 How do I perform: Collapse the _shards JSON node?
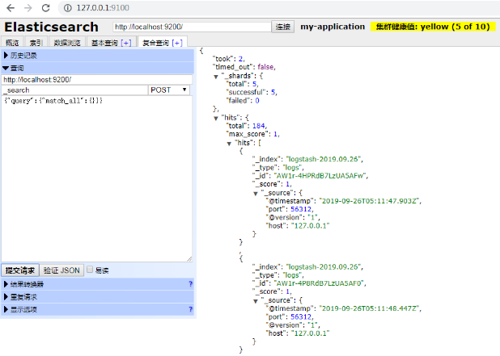216,77
